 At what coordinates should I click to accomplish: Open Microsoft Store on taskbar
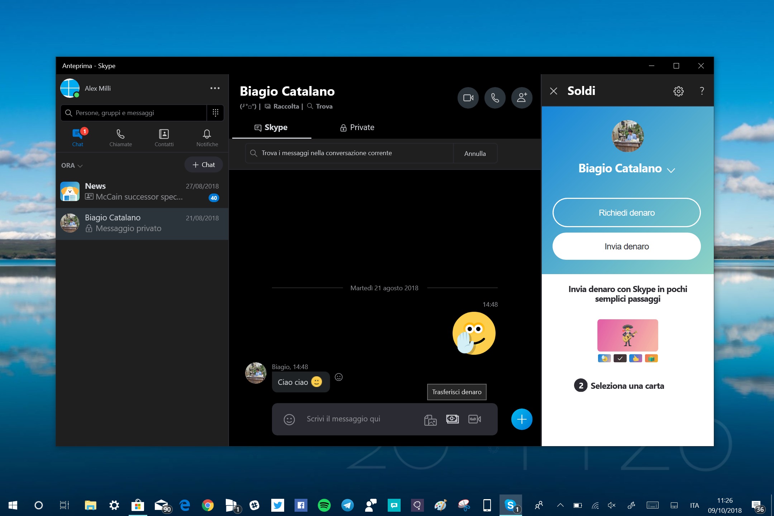pos(138,505)
